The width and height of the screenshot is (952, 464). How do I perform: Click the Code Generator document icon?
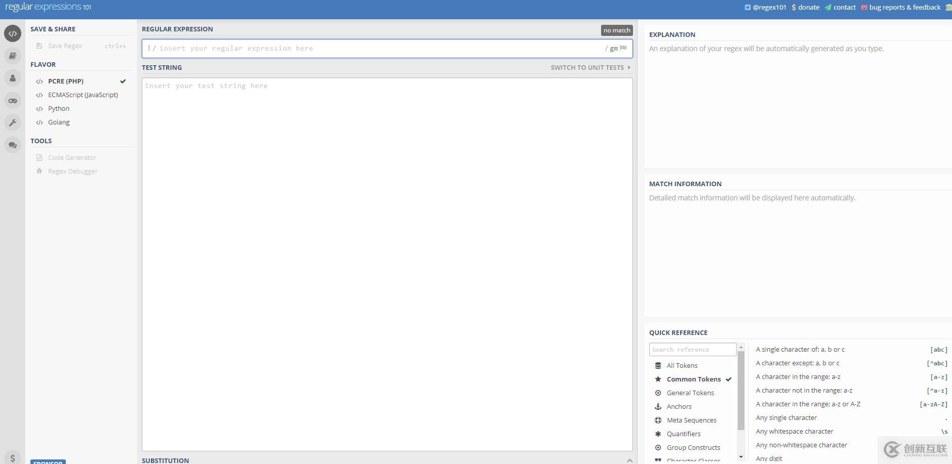[39, 157]
